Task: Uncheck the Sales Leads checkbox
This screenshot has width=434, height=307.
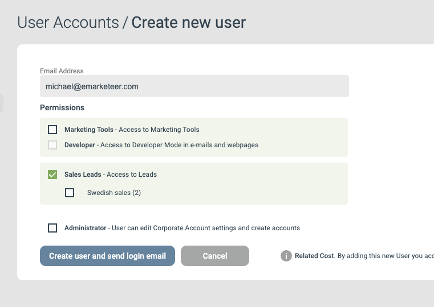Action: (52, 175)
